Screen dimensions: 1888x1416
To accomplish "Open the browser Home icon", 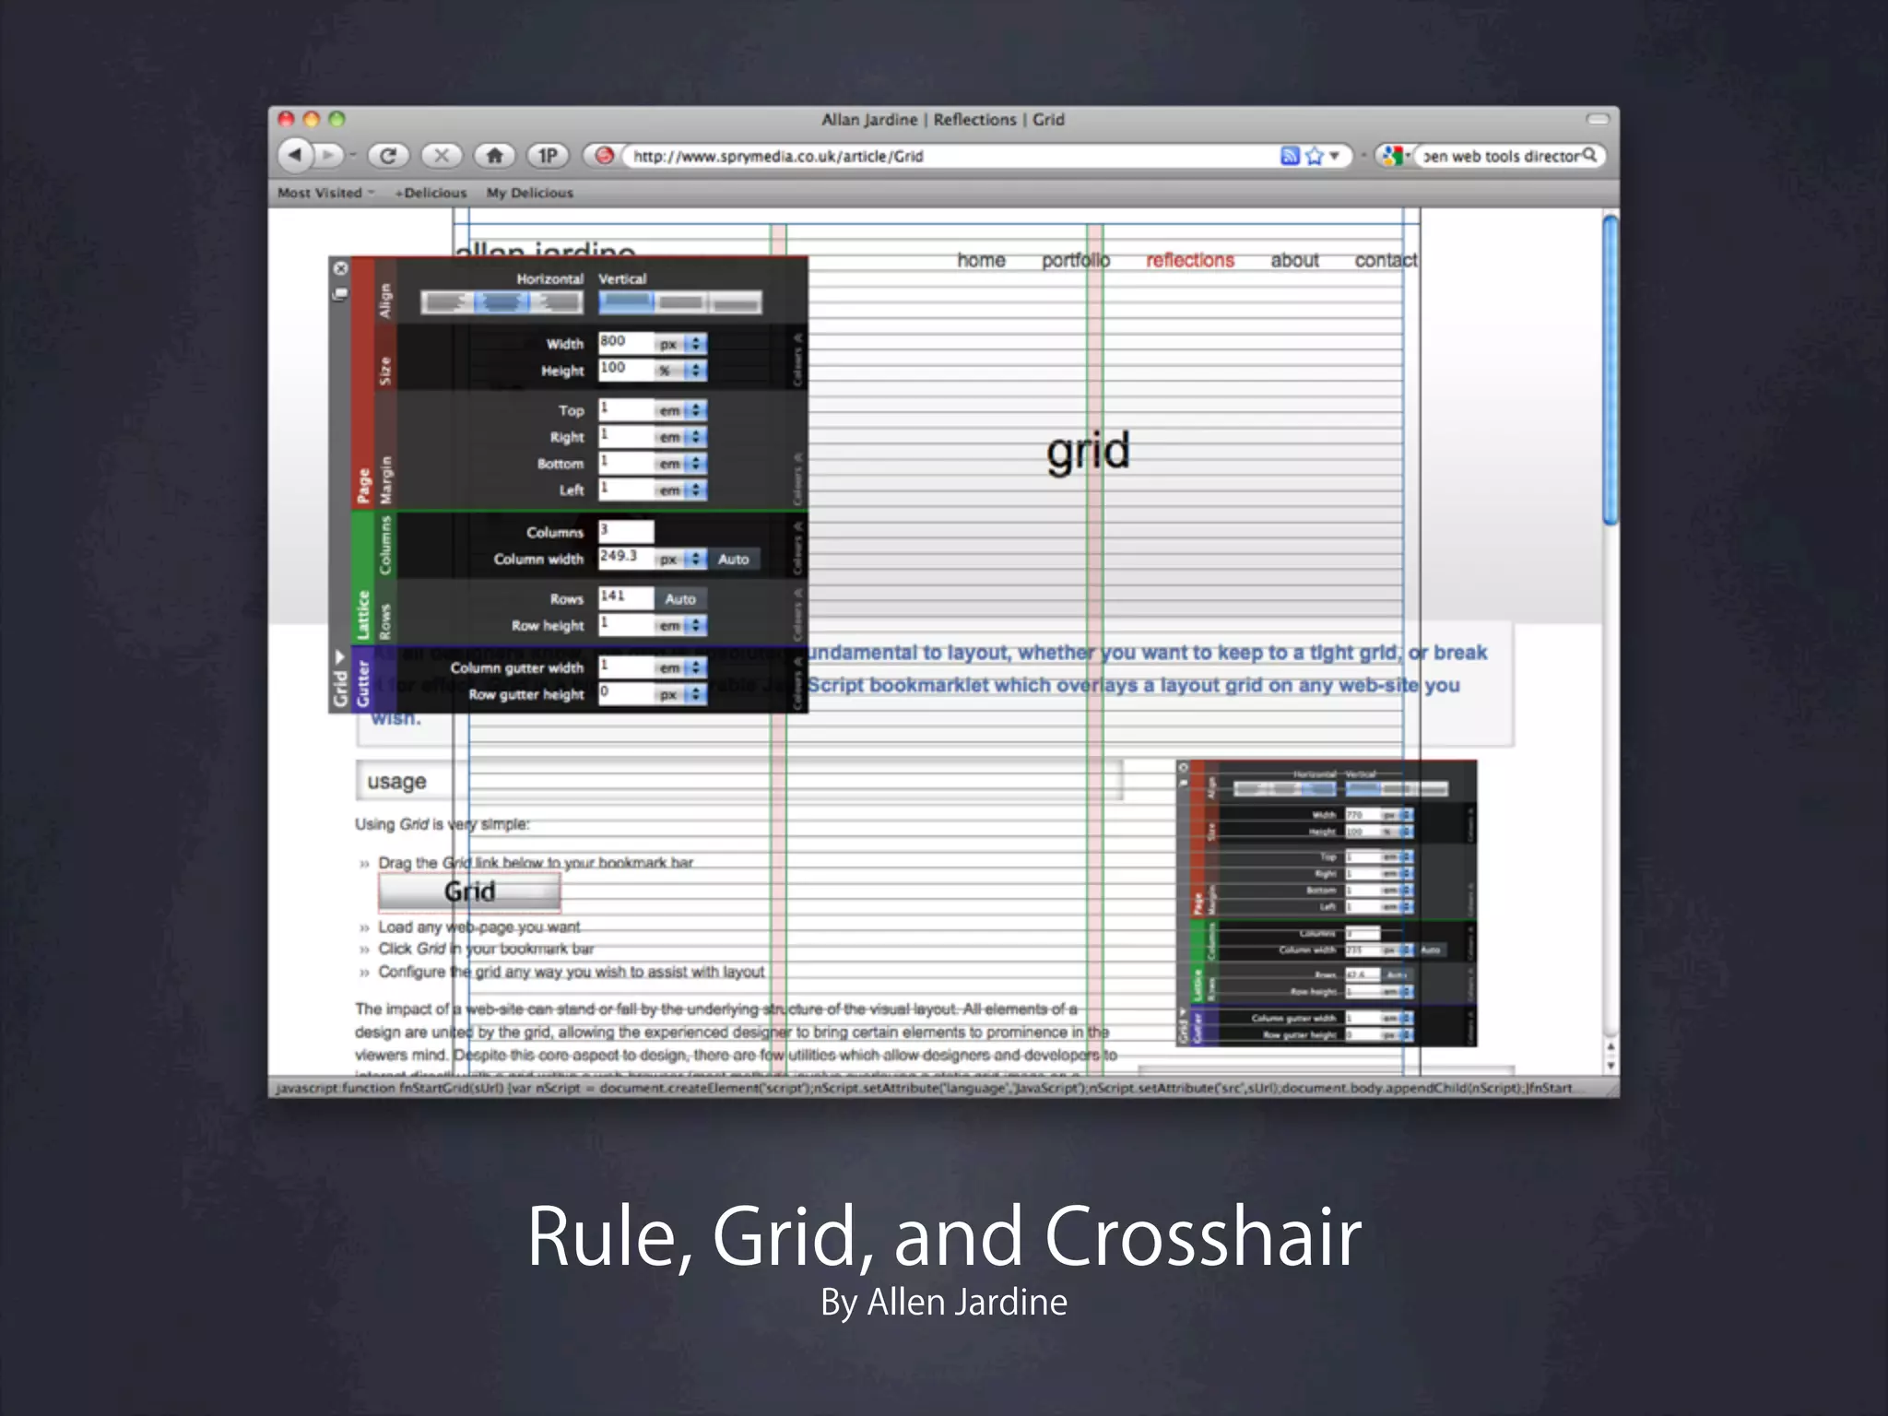I will point(495,156).
